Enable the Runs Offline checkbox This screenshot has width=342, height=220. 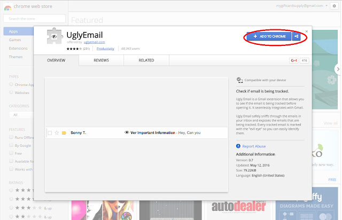click(x=11, y=137)
